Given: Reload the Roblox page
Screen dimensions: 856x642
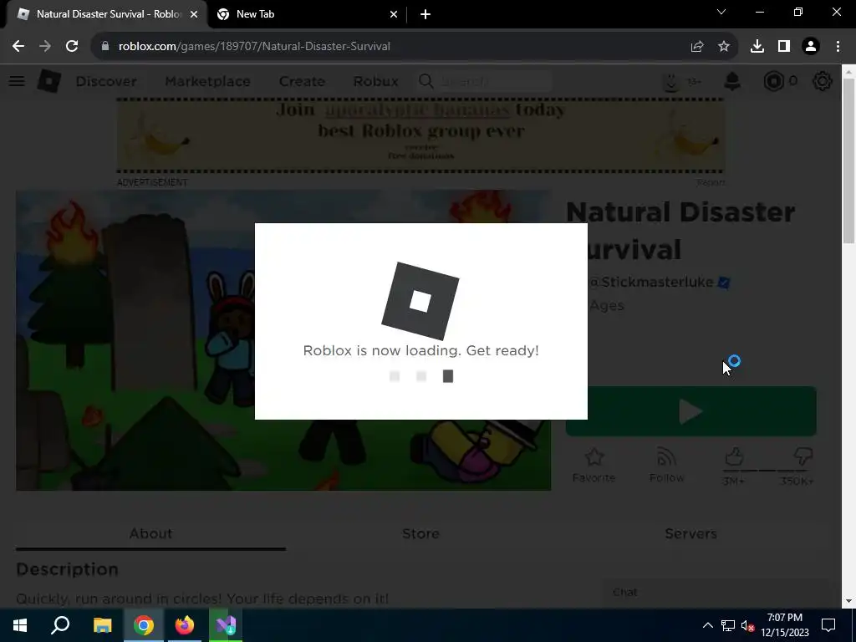Looking at the screenshot, I should (x=72, y=47).
